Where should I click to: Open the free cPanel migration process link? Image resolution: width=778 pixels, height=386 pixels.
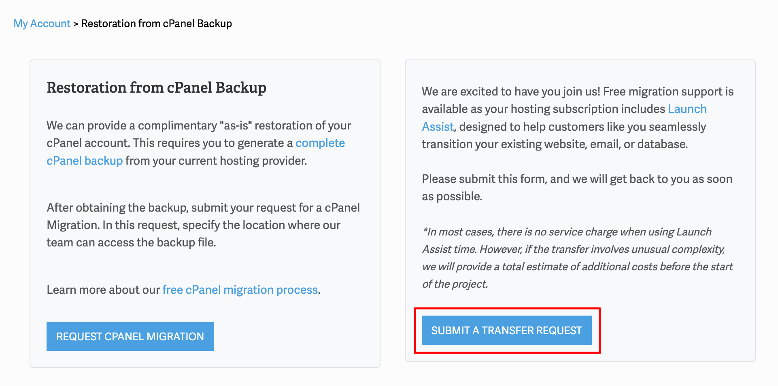pyautogui.click(x=240, y=290)
